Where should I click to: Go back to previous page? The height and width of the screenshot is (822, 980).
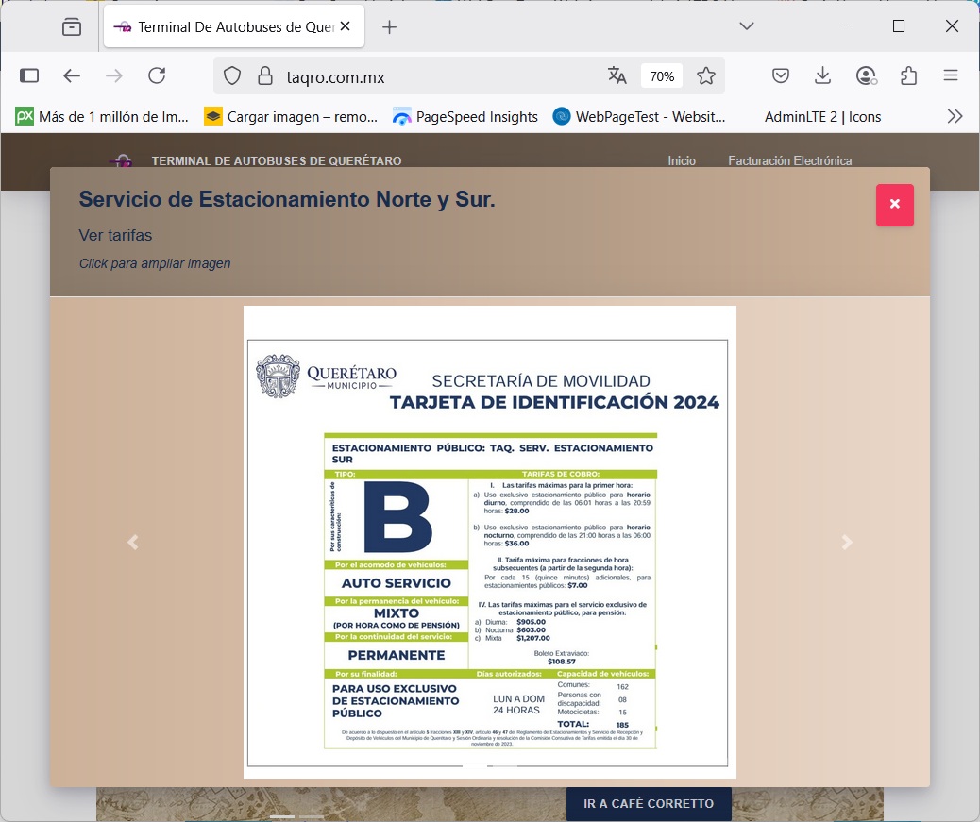coord(72,75)
